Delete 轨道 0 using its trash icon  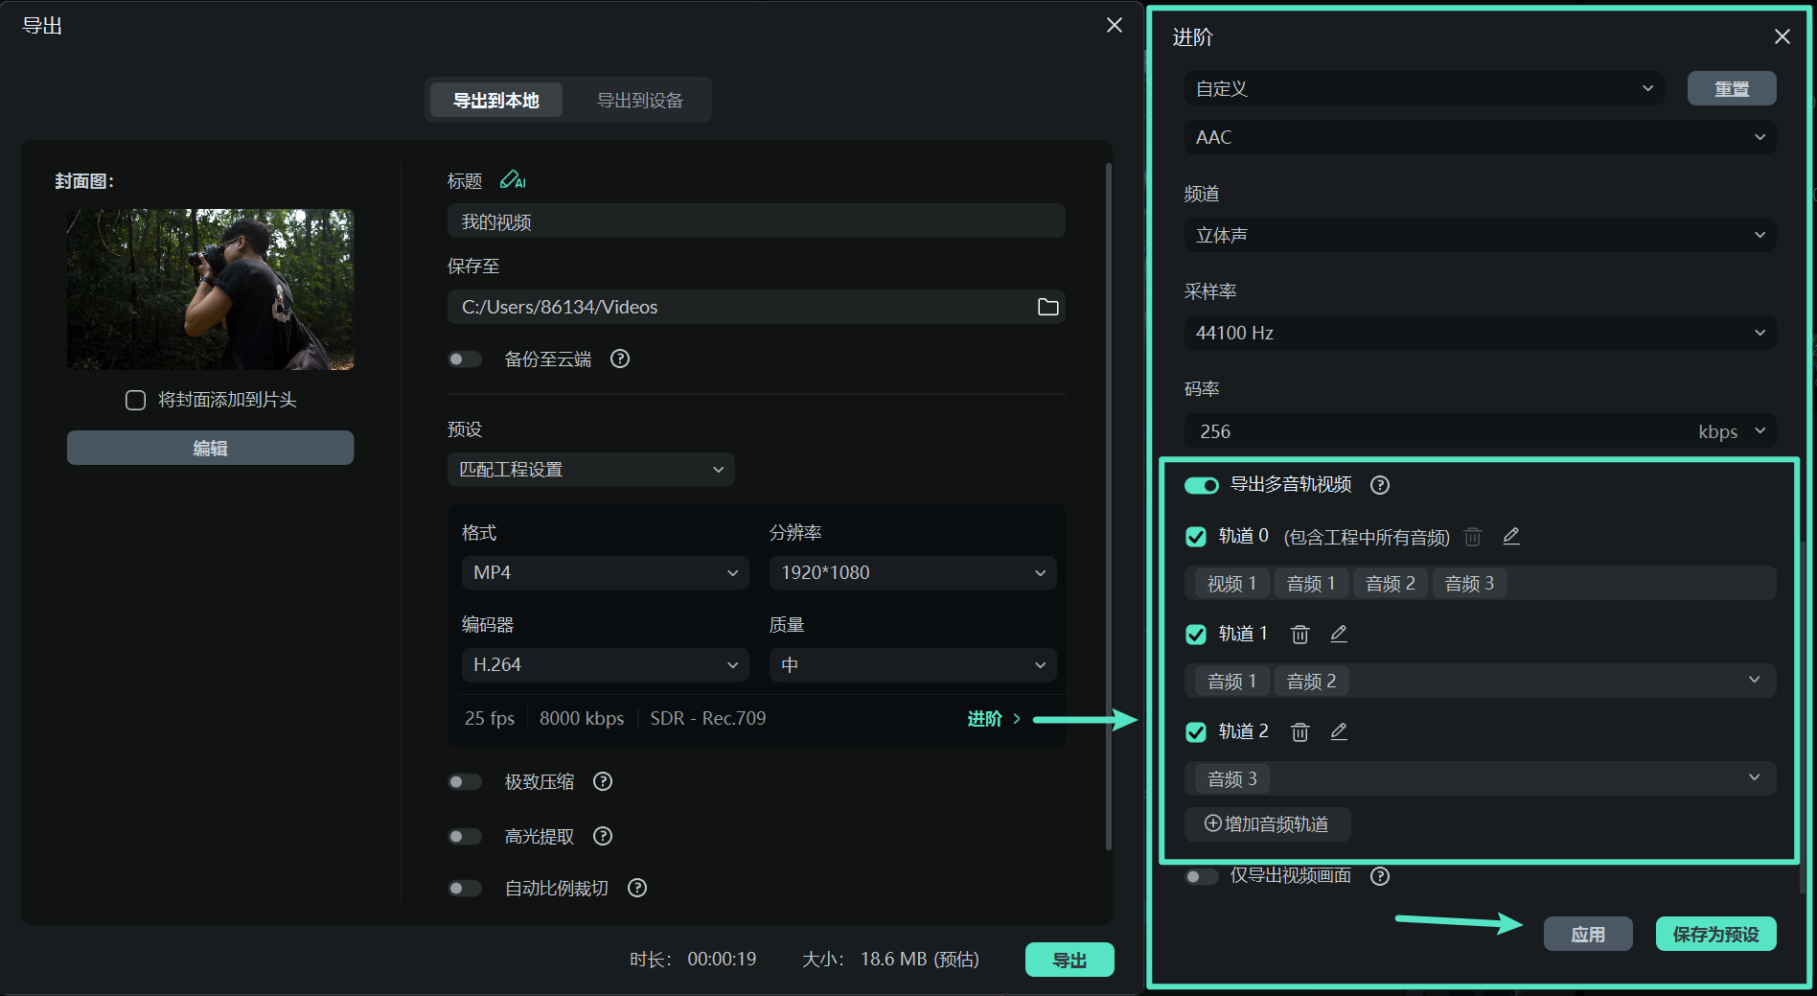click(1473, 537)
